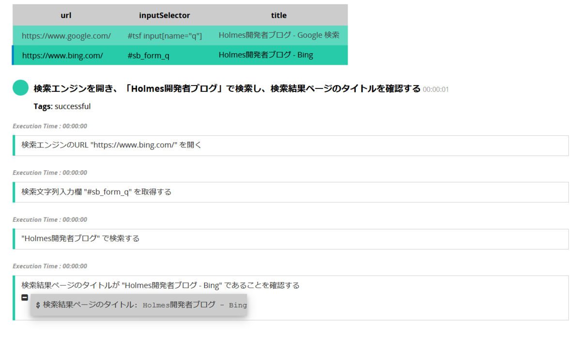Click the title column header
This screenshot has height=348, width=581.
click(x=279, y=15)
